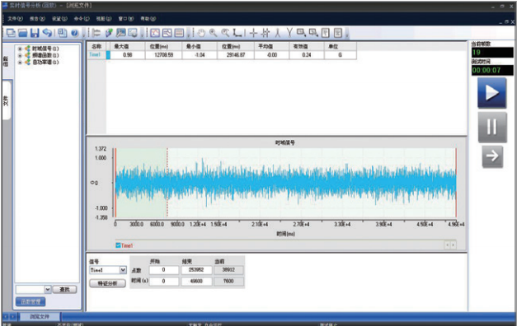Click the Pause playback button
This screenshot has width=517, height=326.
point(492,127)
